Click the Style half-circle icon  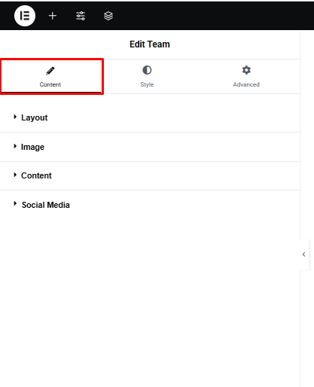pyautogui.click(x=147, y=70)
